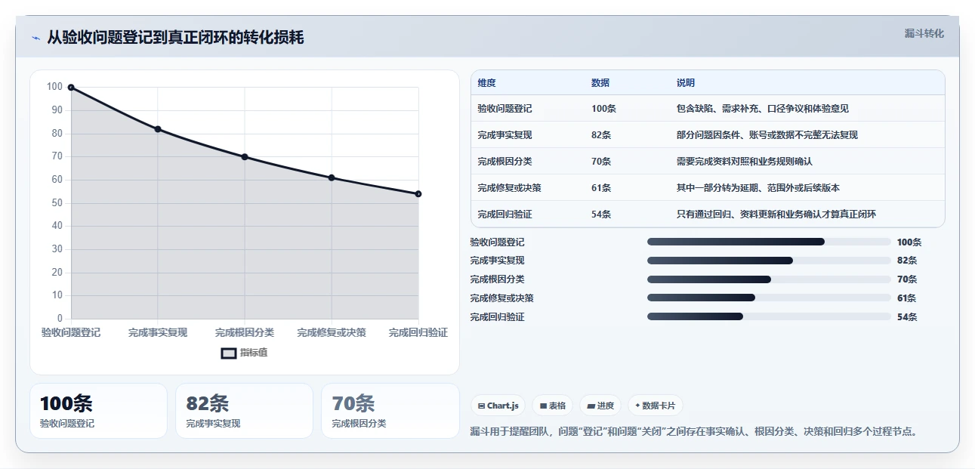Click the title 从验收问题登记到真正闭环的转化损耗
The width and height of the screenshot is (975, 469).
pyautogui.click(x=175, y=38)
